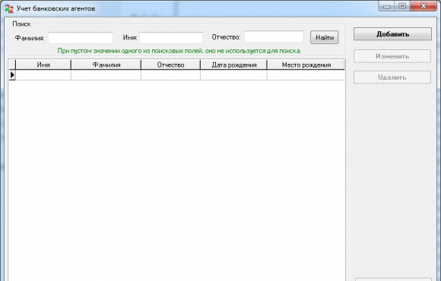Click the app icon in title bar
441x281 pixels.
(x=8, y=8)
